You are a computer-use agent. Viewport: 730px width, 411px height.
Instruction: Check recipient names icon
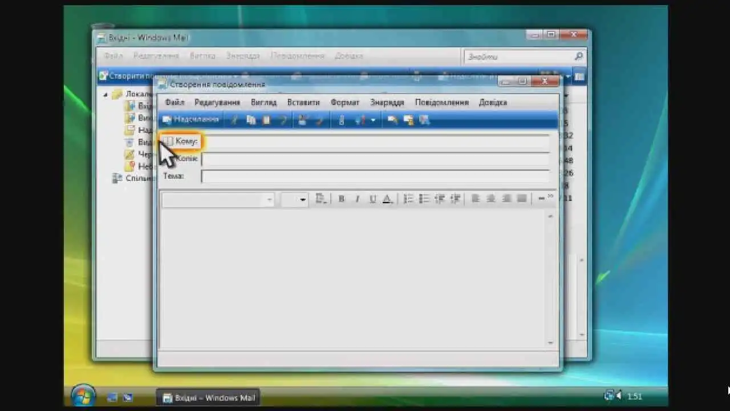tap(303, 120)
